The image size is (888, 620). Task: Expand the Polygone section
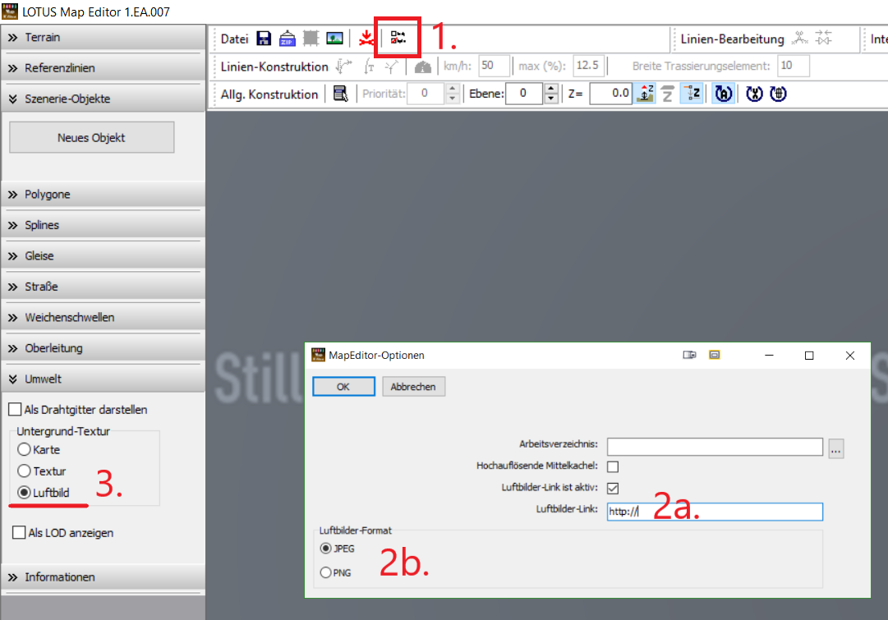pos(102,195)
